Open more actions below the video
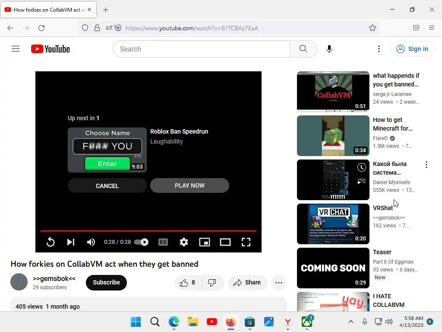 coord(279,283)
